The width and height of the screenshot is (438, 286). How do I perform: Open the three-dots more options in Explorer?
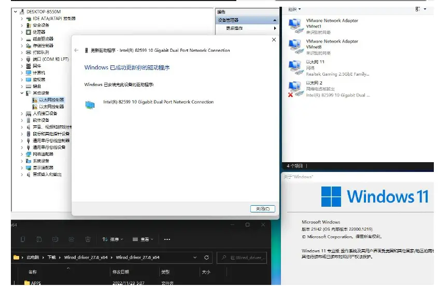pos(167,239)
